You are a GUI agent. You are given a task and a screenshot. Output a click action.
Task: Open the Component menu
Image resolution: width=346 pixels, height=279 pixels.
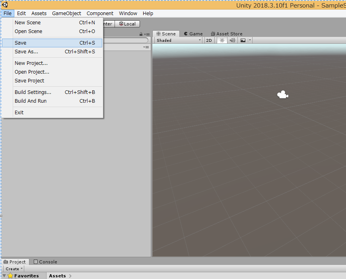(100, 13)
